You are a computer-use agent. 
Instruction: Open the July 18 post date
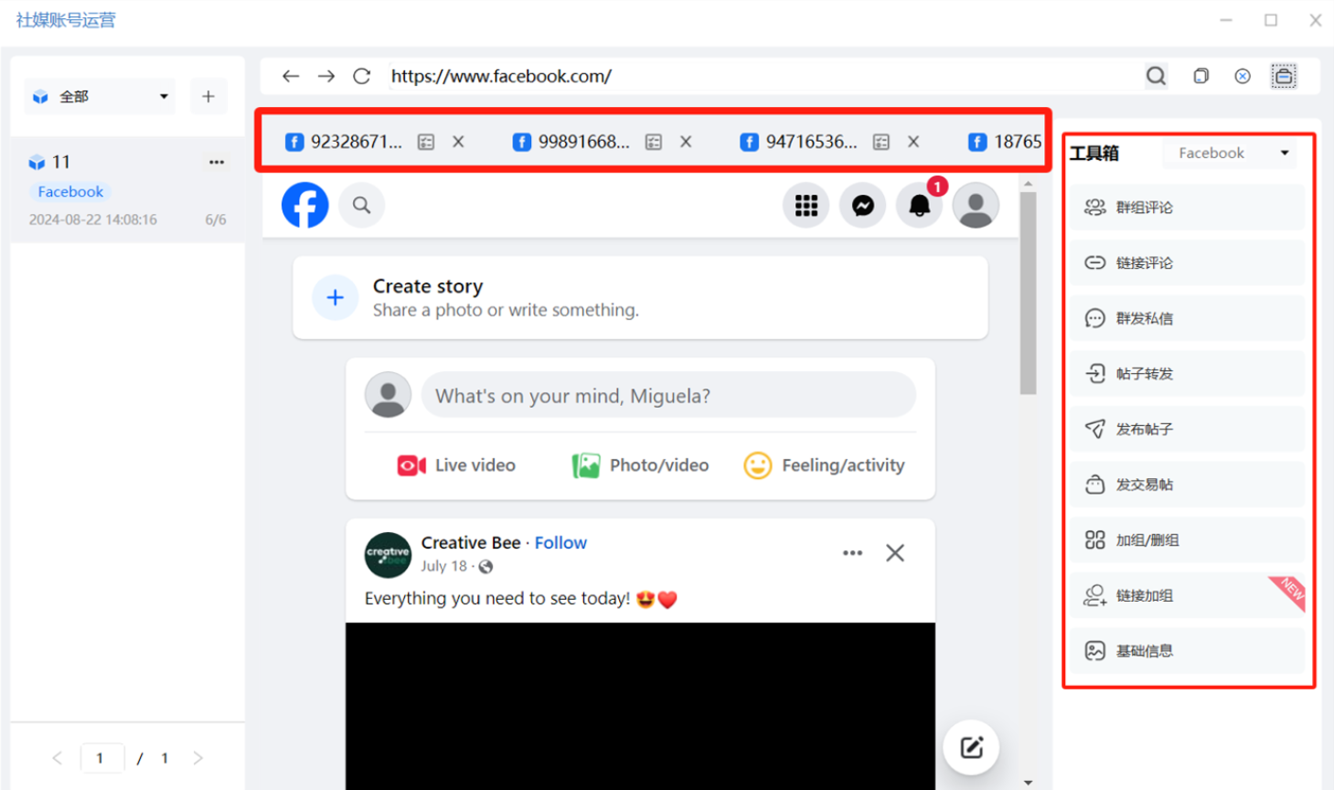[443, 566]
